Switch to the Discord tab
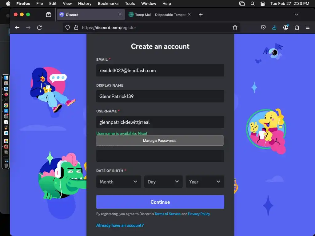This screenshot has width=315, height=236. (91, 14)
